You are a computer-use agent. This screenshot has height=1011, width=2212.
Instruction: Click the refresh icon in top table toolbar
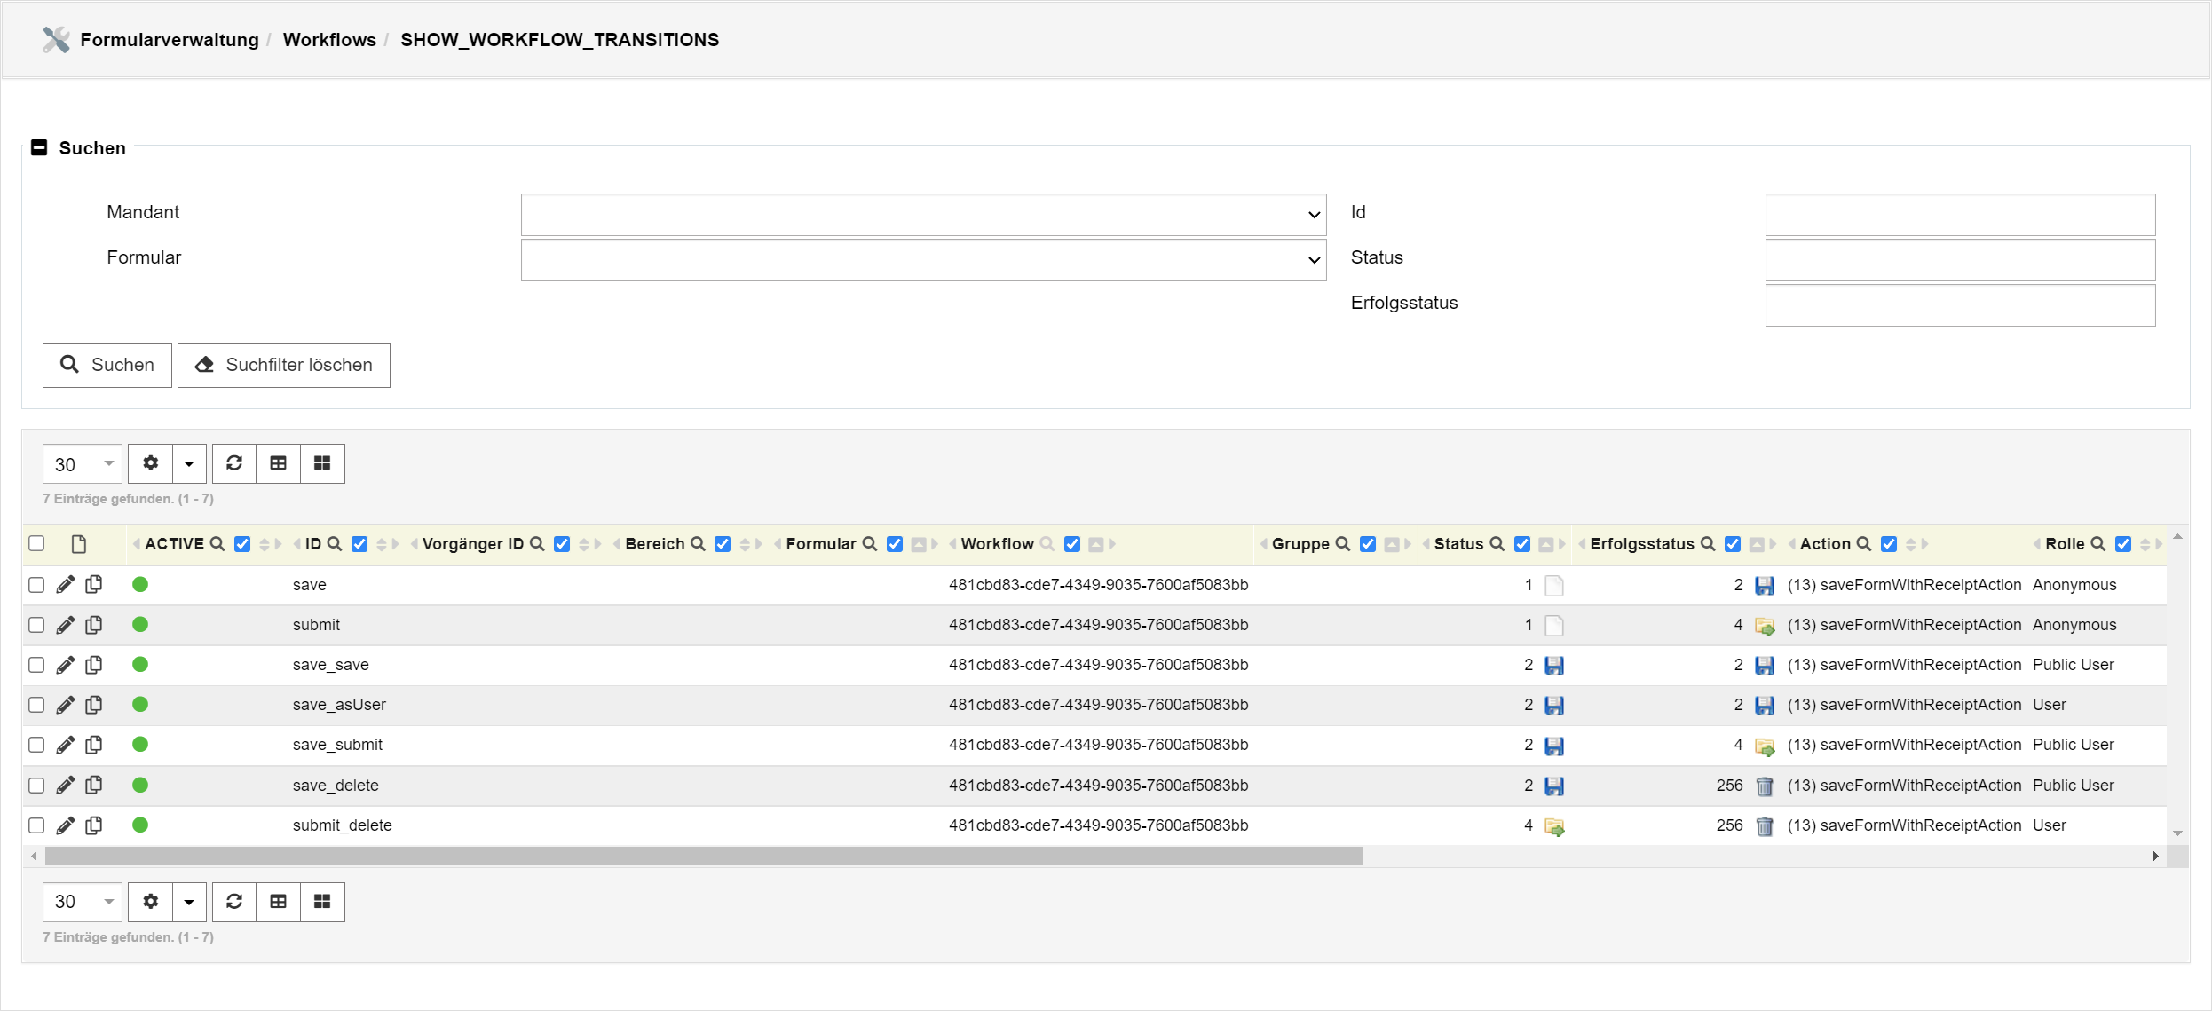pos(234,463)
